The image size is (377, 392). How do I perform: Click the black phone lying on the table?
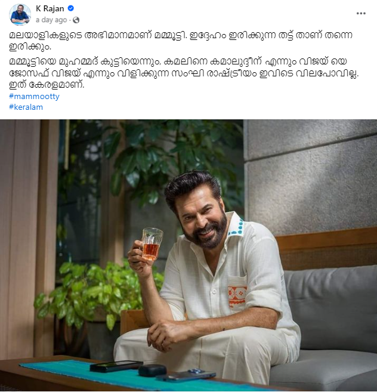[x=116, y=366]
